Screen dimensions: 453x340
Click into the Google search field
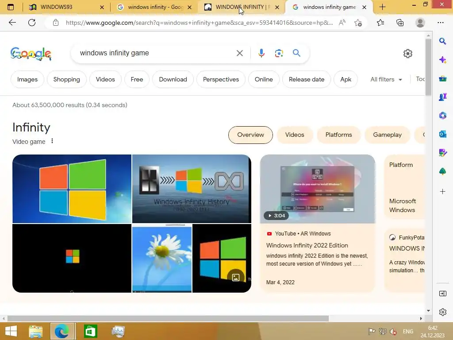156,53
